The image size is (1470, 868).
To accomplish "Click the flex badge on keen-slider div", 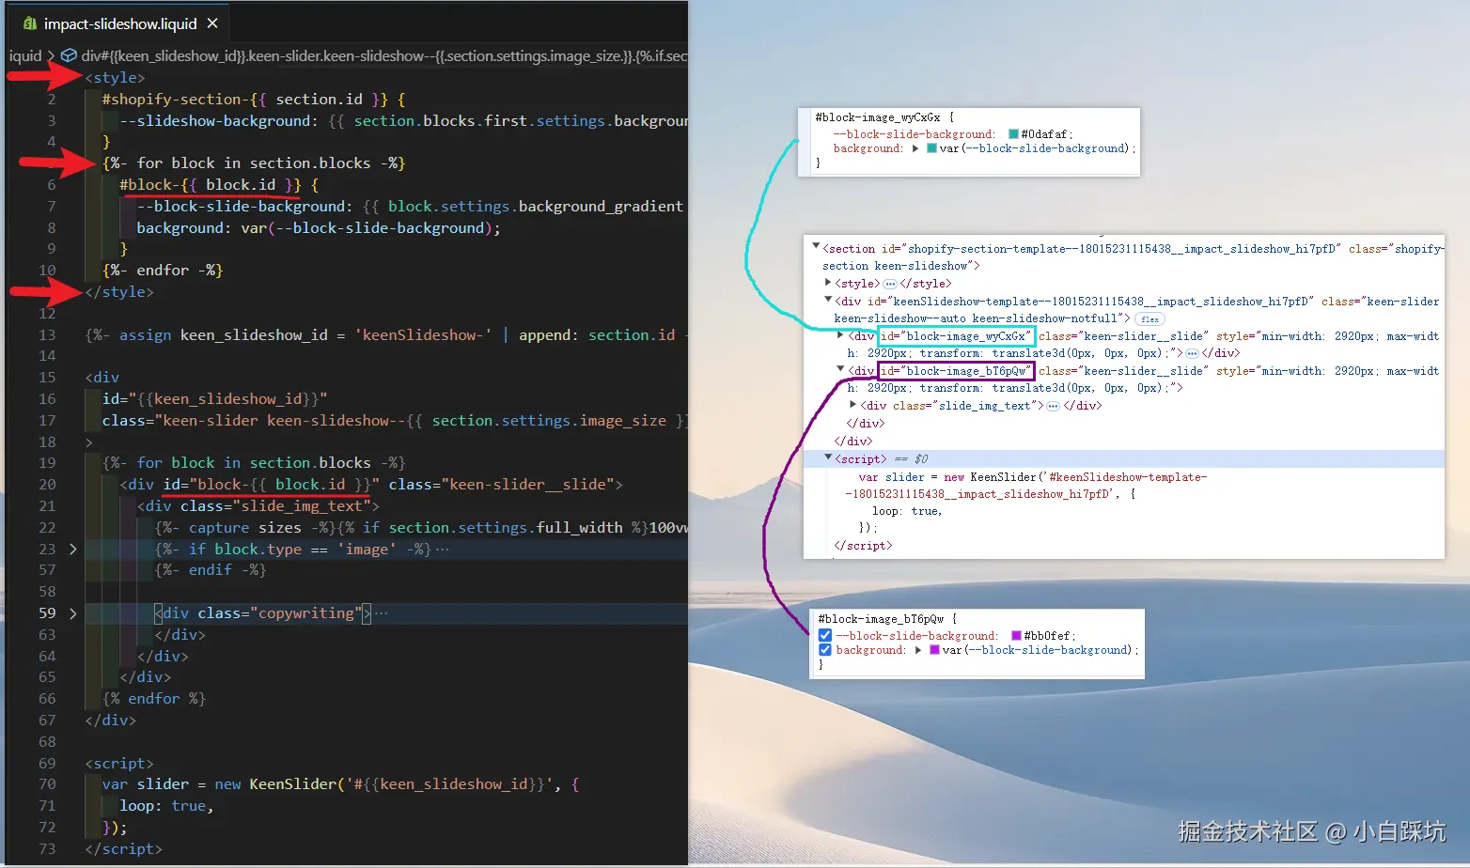I will pos(1149,318).
